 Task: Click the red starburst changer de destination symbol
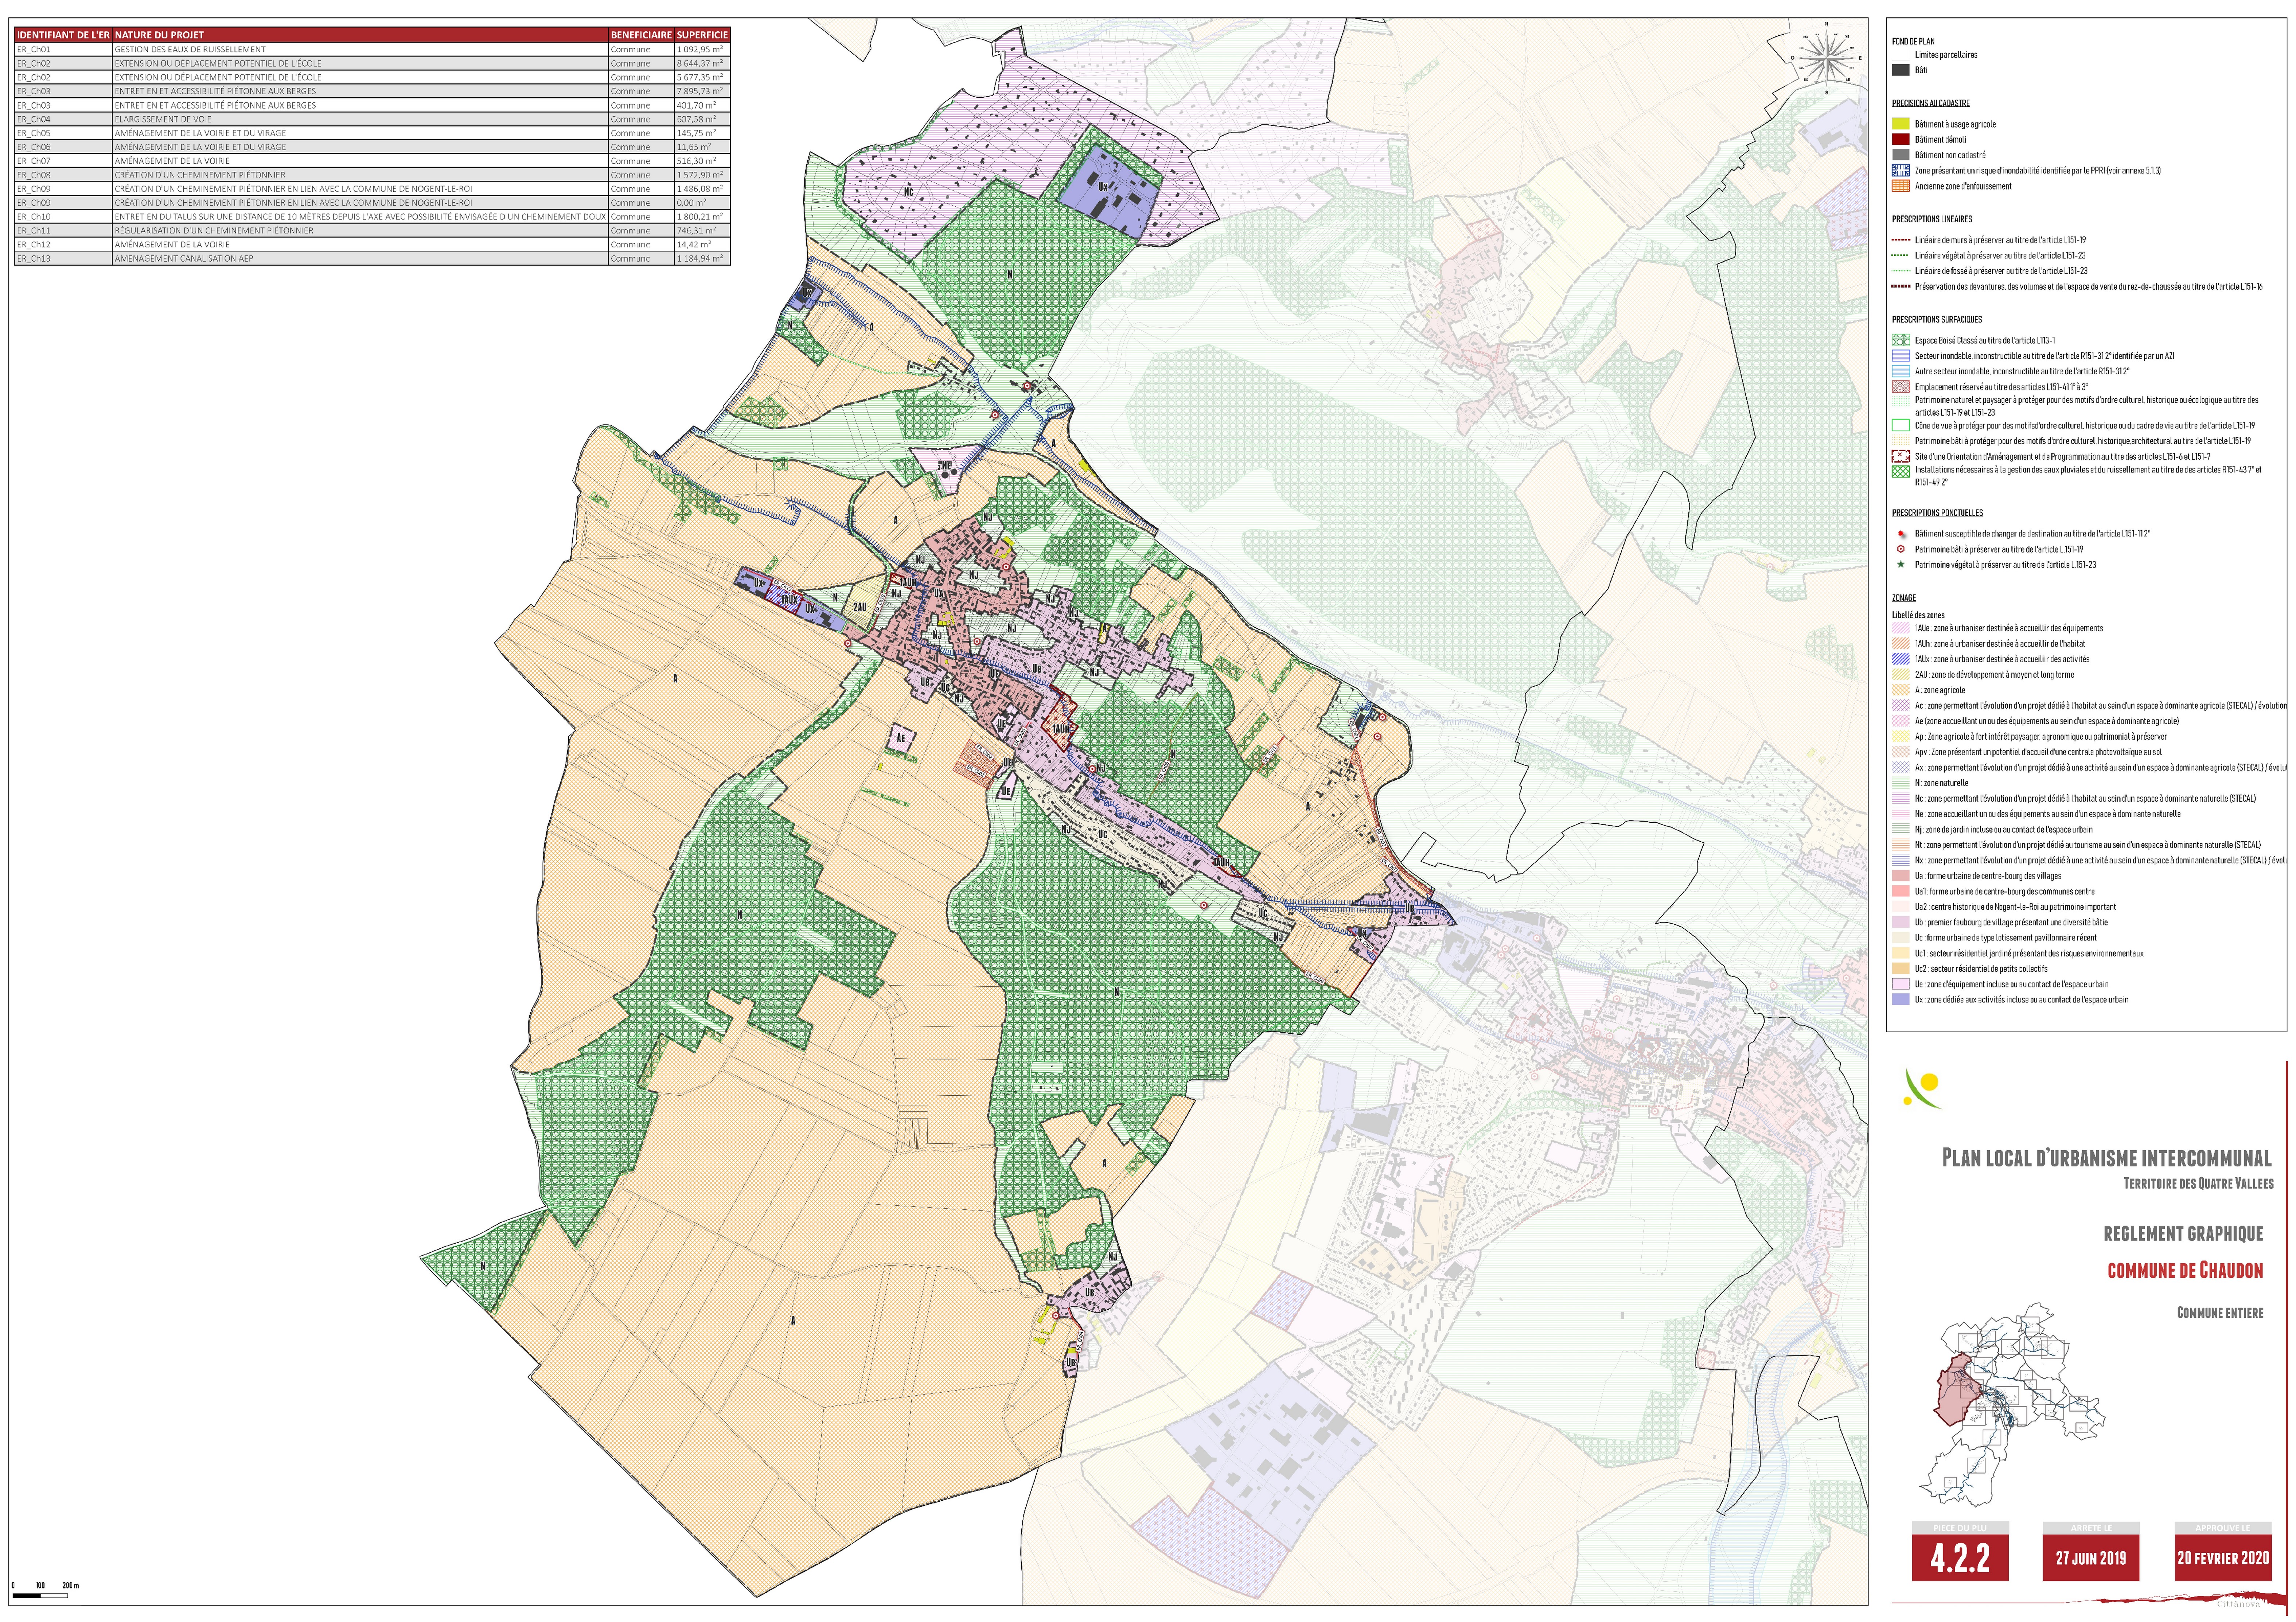tap(1901, 534)
